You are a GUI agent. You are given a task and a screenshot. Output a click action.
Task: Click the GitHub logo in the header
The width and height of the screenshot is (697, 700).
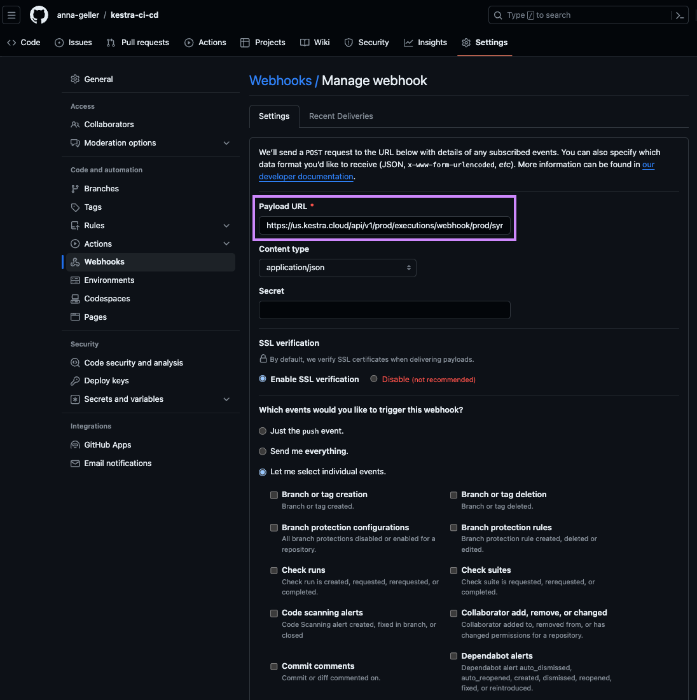coord(38,15)
